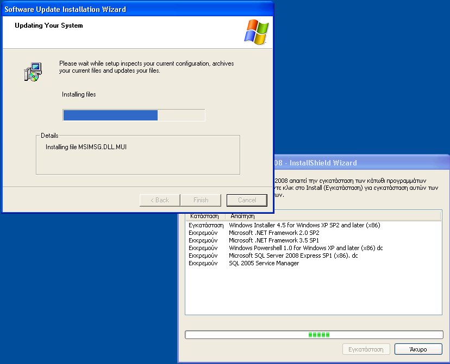The height and width of the screenshot is (364, 450).
Task: Select the Microsoft SQL Server 2008 Express SP1 row
Action: coord(314,256)
